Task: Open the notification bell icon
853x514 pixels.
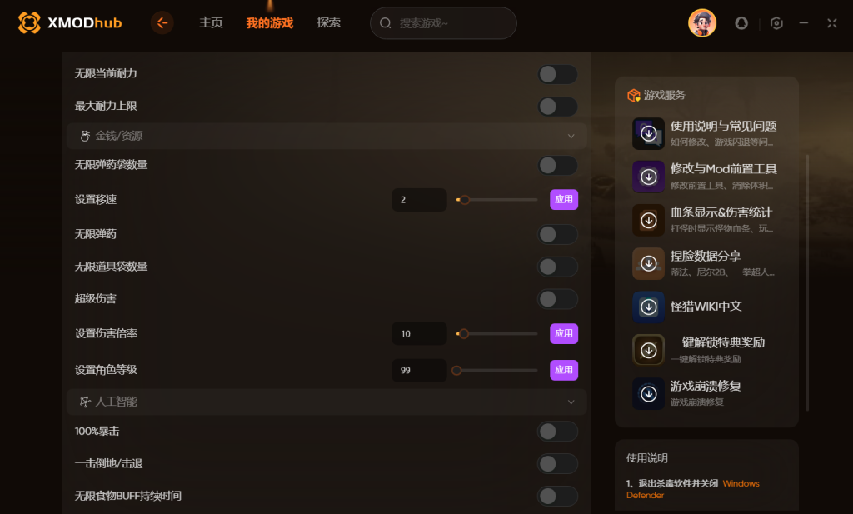Action: (741, 23)
